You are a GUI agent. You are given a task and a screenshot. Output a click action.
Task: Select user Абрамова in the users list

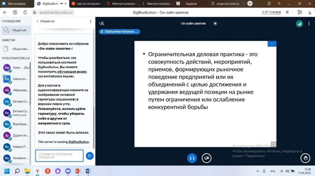(x=16, y=90)
